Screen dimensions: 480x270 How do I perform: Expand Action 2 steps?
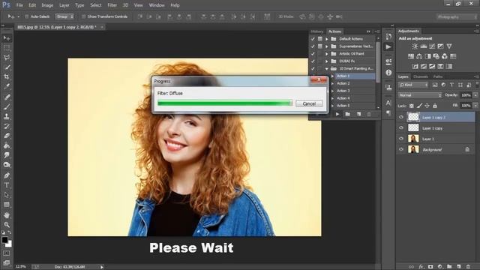pos(332,83)
